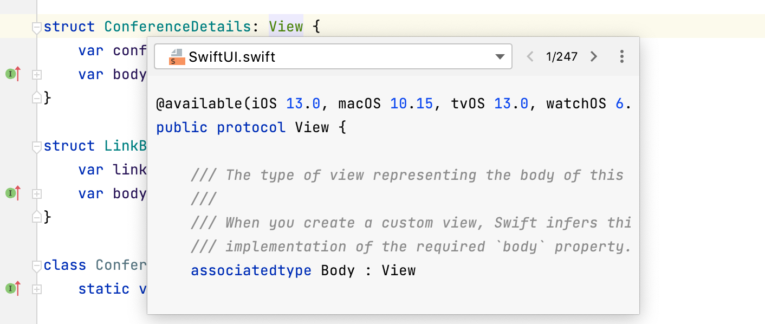The width and height of the screenshot is (765, 324).
Task: Expand the folded static var line
Action: [37, 289]
